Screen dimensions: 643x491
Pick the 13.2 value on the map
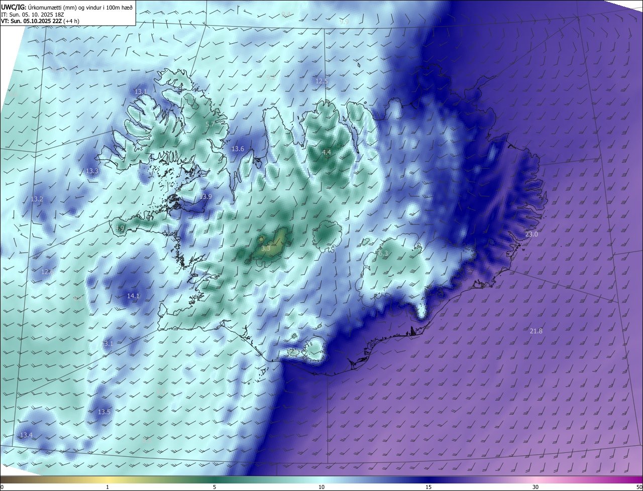click(37, 199)
